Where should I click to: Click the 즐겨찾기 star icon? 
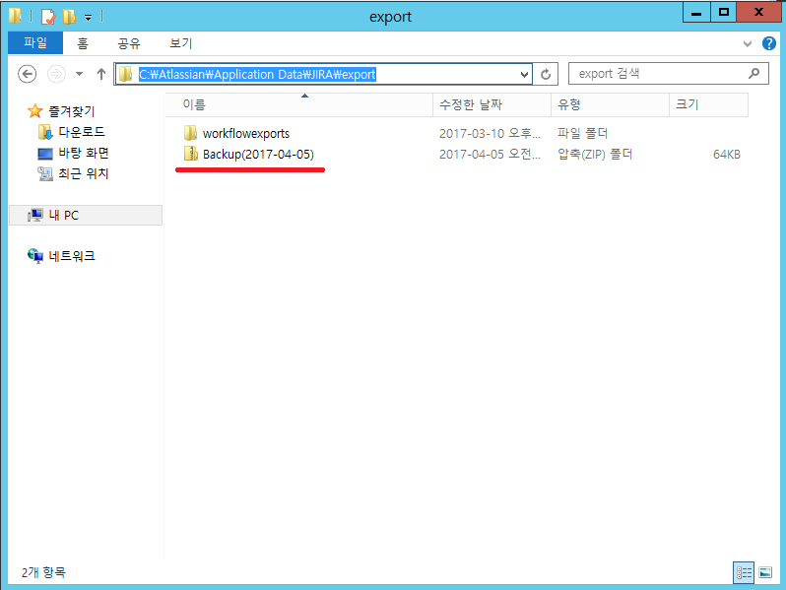(34, 110)
